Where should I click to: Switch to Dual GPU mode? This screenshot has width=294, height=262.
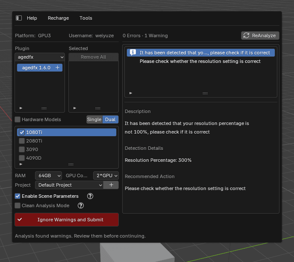(110, 119)
